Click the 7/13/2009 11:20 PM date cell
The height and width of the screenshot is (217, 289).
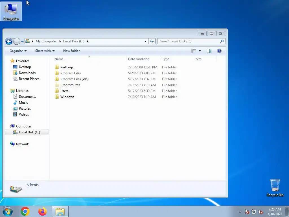(x=143, y=67)
